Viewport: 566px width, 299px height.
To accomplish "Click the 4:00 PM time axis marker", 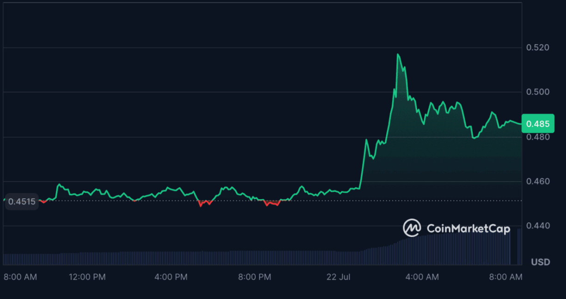I will [x=171, y=277].
